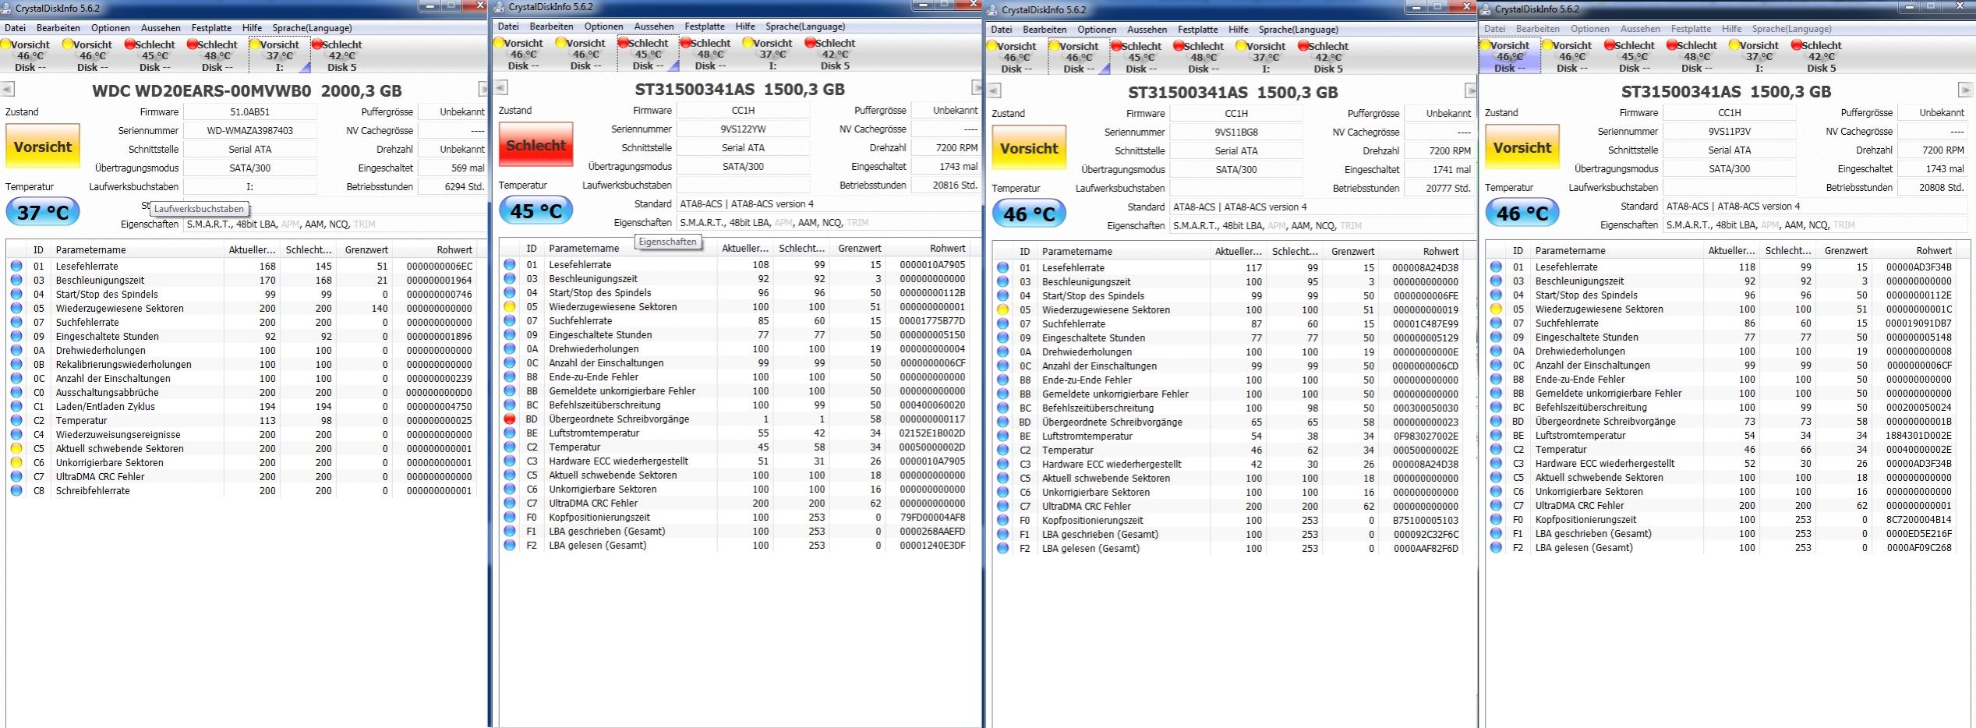Click the Vorsicht health status button in 9VS11P3V window
1976x728 pixels.
click(1522, 147)
